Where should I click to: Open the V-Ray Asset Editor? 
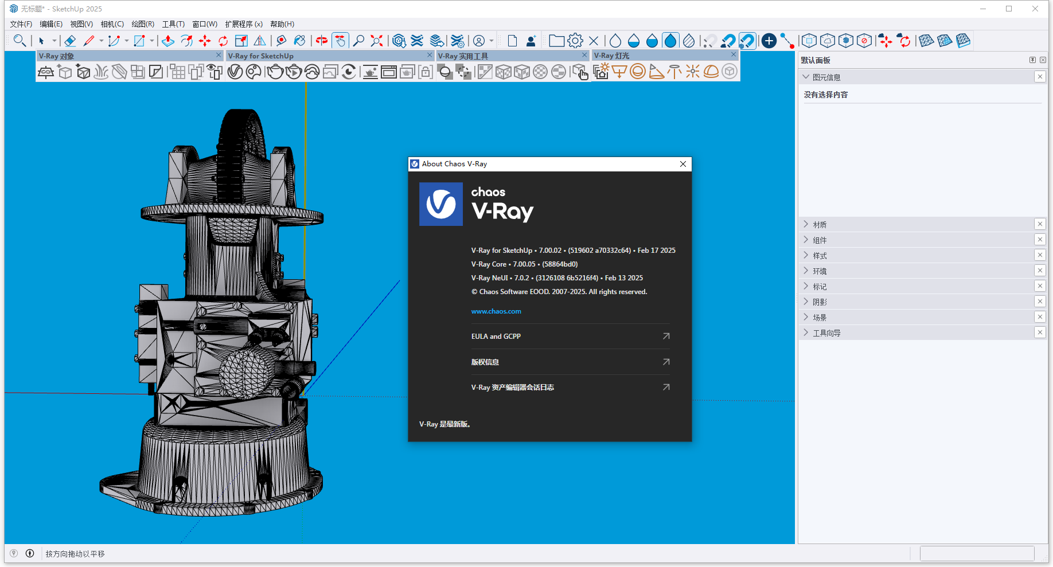pos(235,72)
